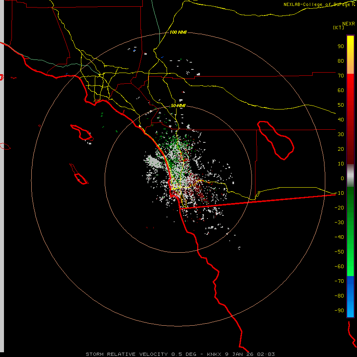Select the 50 knot scale label

pyautogui.click(x=341, y=105)
